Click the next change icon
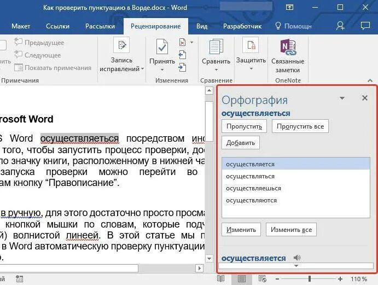The height and width of the screenshot is (285, 378). click(182, 67)
